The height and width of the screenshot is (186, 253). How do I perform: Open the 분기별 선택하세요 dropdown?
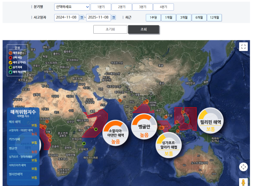coord(72,7)
